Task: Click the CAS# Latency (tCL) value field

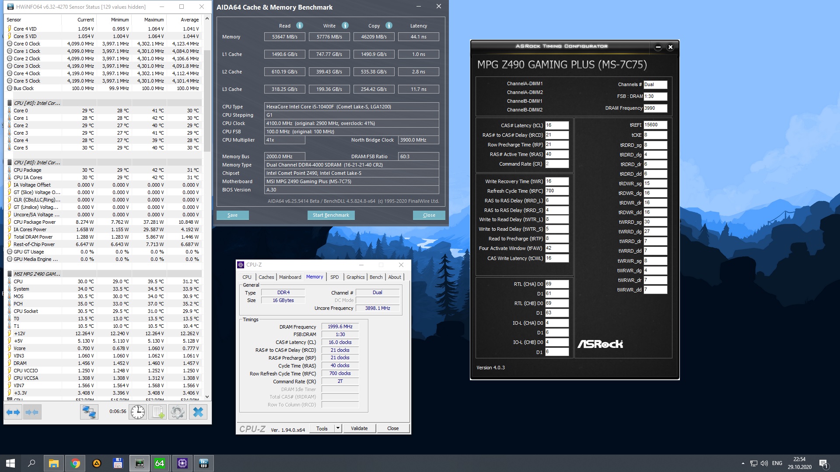Action: pyautogui.click(x=556, y=125)
